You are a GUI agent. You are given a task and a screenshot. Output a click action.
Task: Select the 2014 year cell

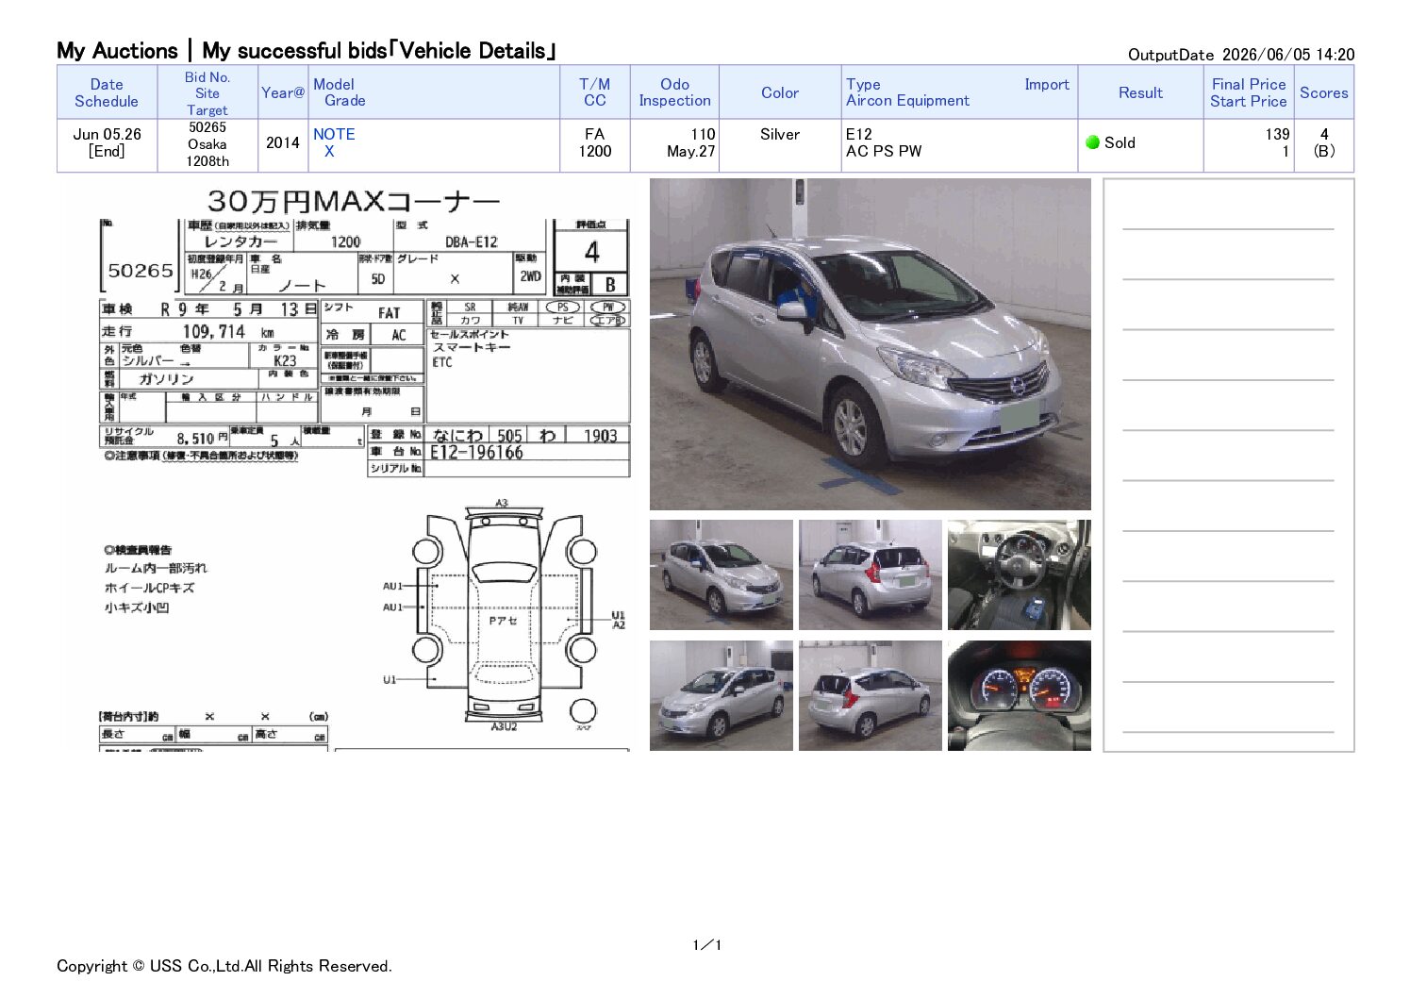283,145
